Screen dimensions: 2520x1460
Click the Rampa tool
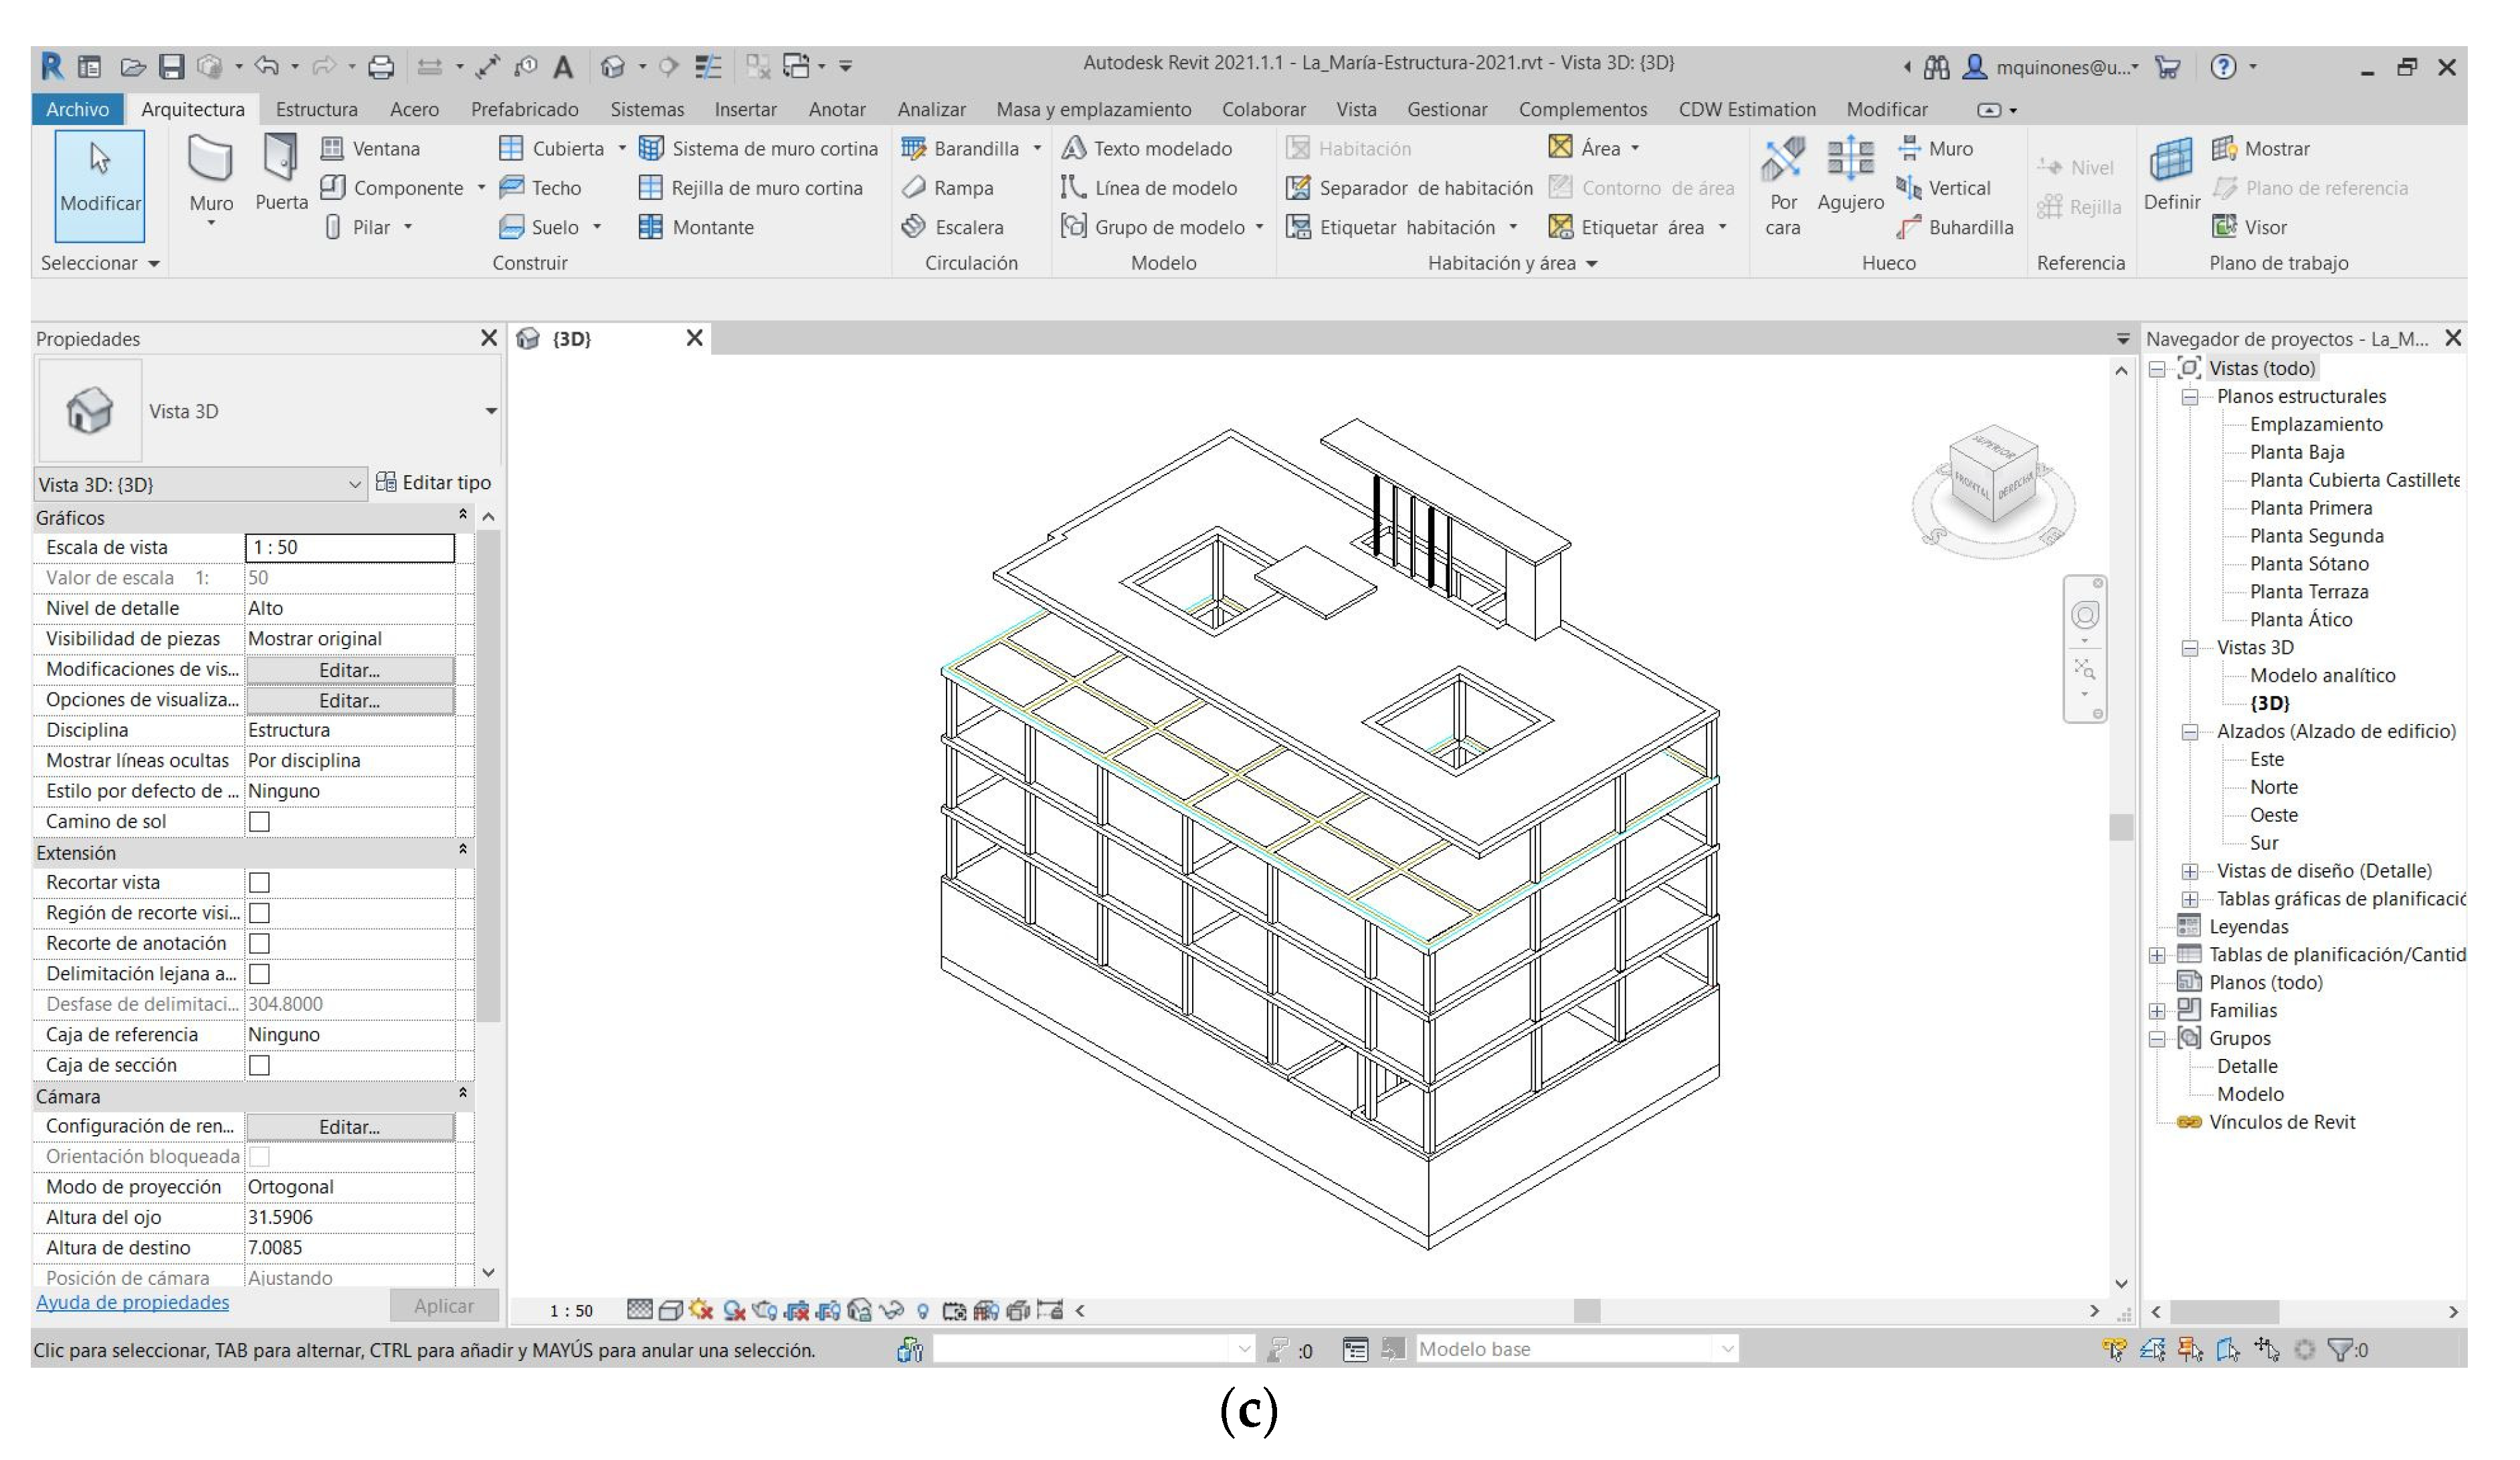[948, 188]
